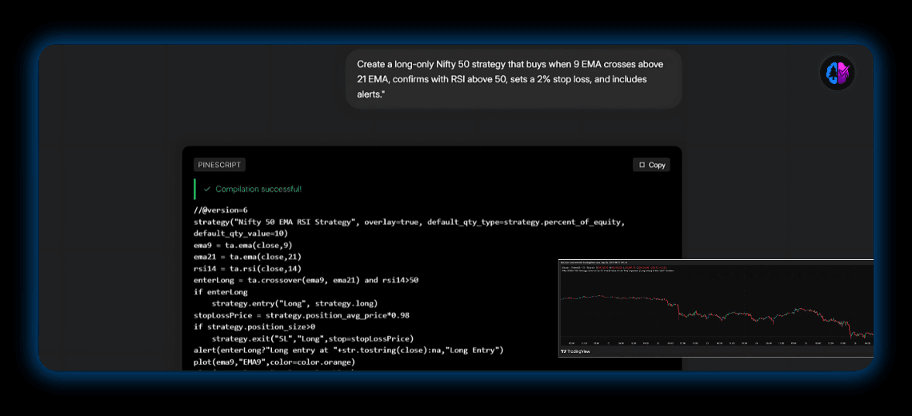The height and width of the screenshot is (416, 912).
Task: Click the plot(ema9,"EMA9") code line
Action: 274,362
